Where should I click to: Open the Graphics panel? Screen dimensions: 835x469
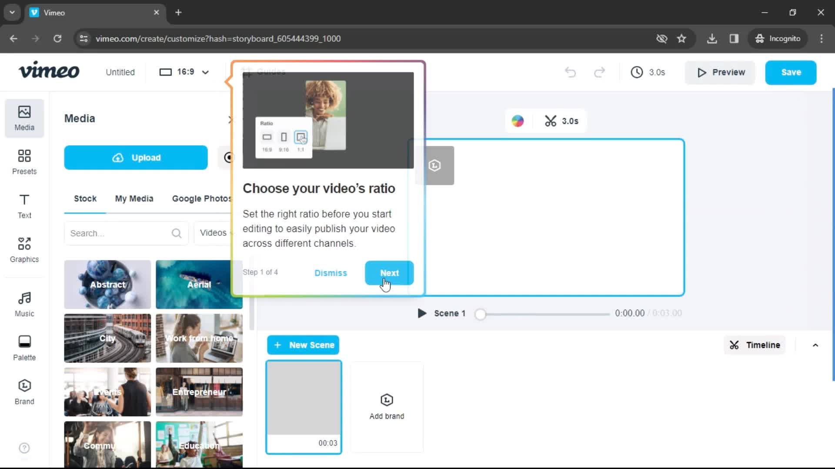pyautogui.click(x=24, y=250)
